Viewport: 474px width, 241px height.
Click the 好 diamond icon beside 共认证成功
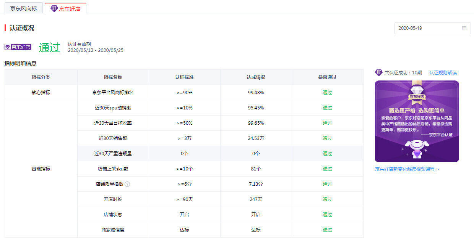click(x=379, y=72)
